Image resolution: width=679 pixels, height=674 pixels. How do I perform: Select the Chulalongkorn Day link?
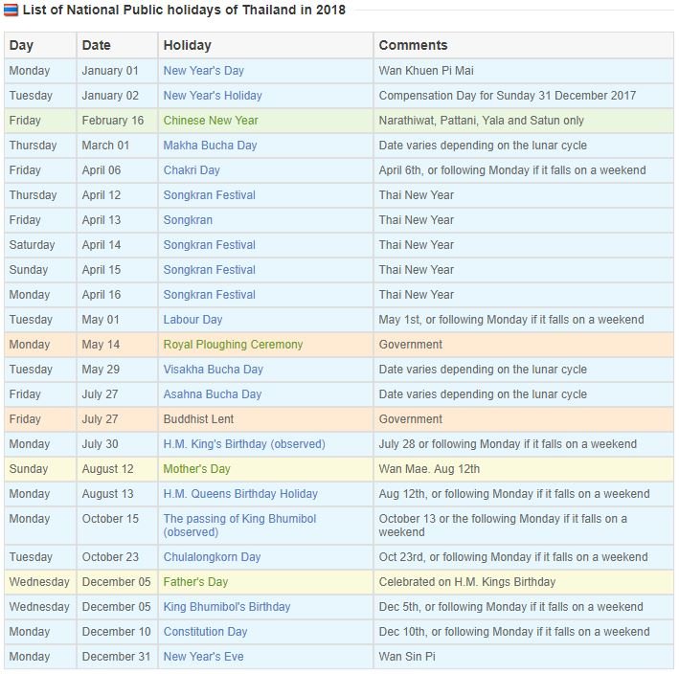[x=212, y=557]
